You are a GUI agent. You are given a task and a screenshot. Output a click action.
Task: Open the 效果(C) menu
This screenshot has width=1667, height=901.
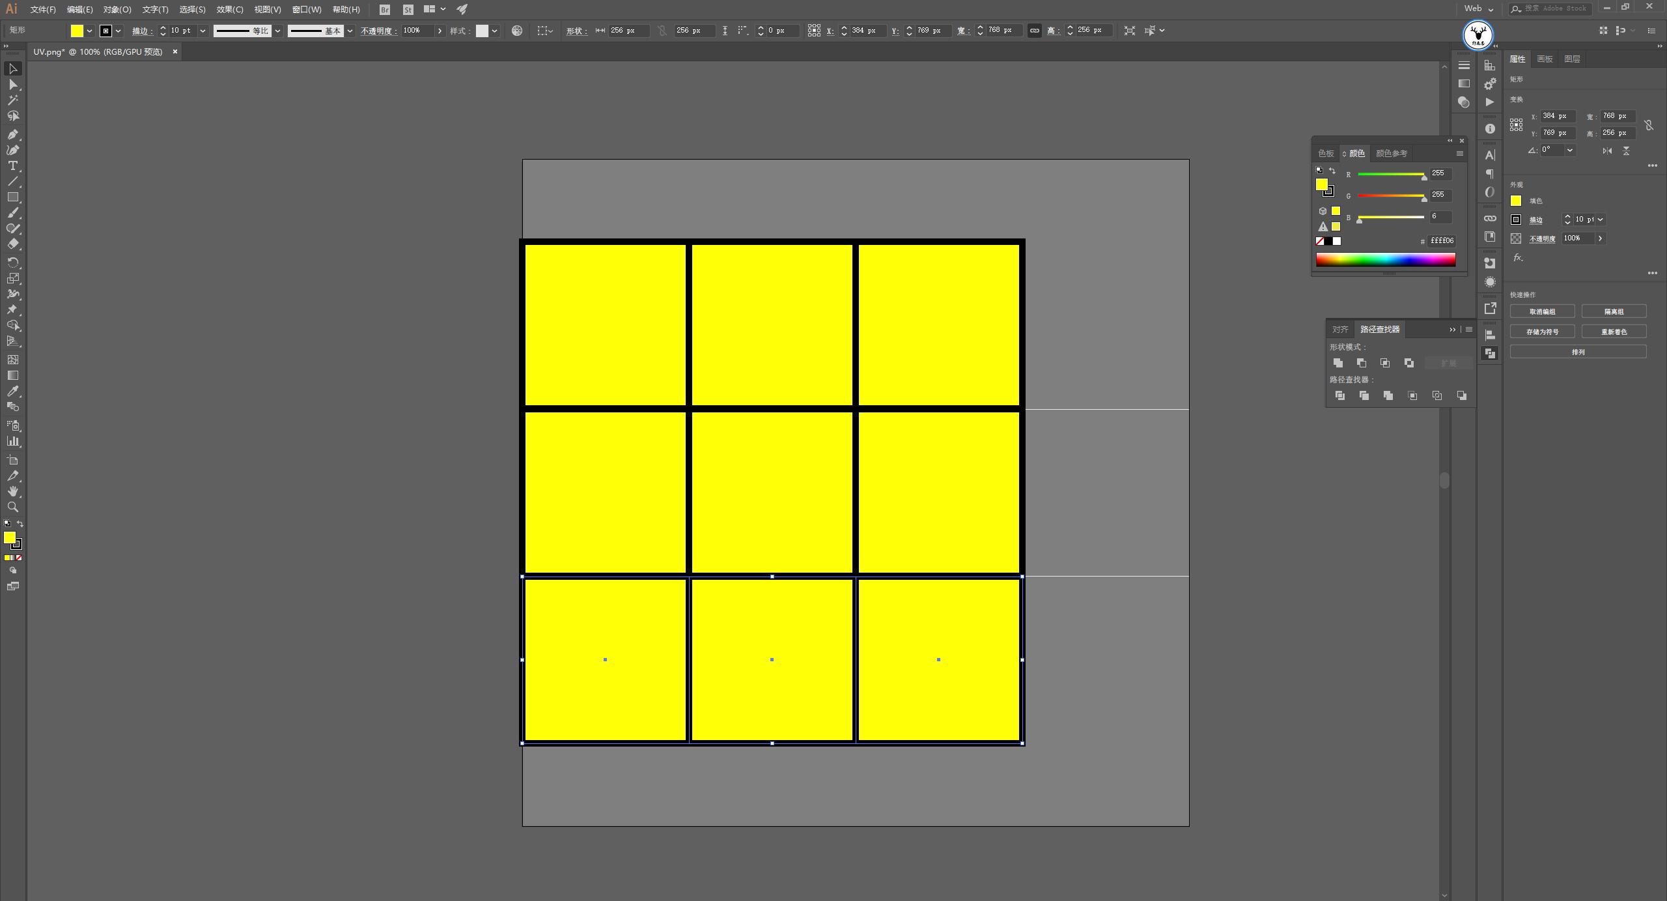[x=229, y=9]
